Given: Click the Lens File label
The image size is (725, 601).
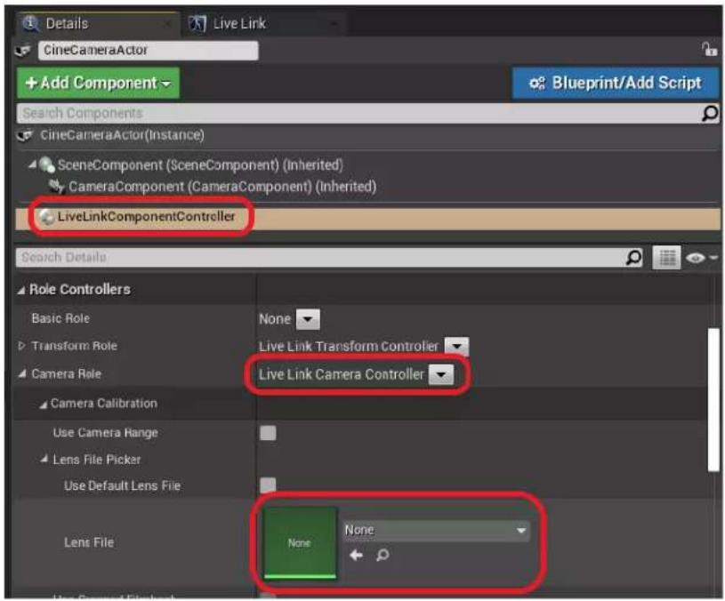Looking at the screenshot, I should [x=89, y=542].
